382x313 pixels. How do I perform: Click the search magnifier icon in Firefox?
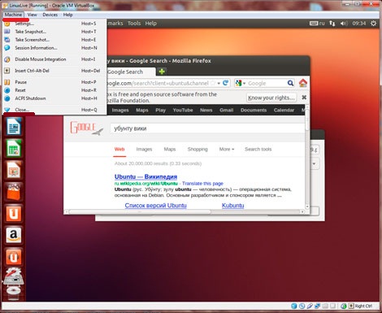click(290, 83)
